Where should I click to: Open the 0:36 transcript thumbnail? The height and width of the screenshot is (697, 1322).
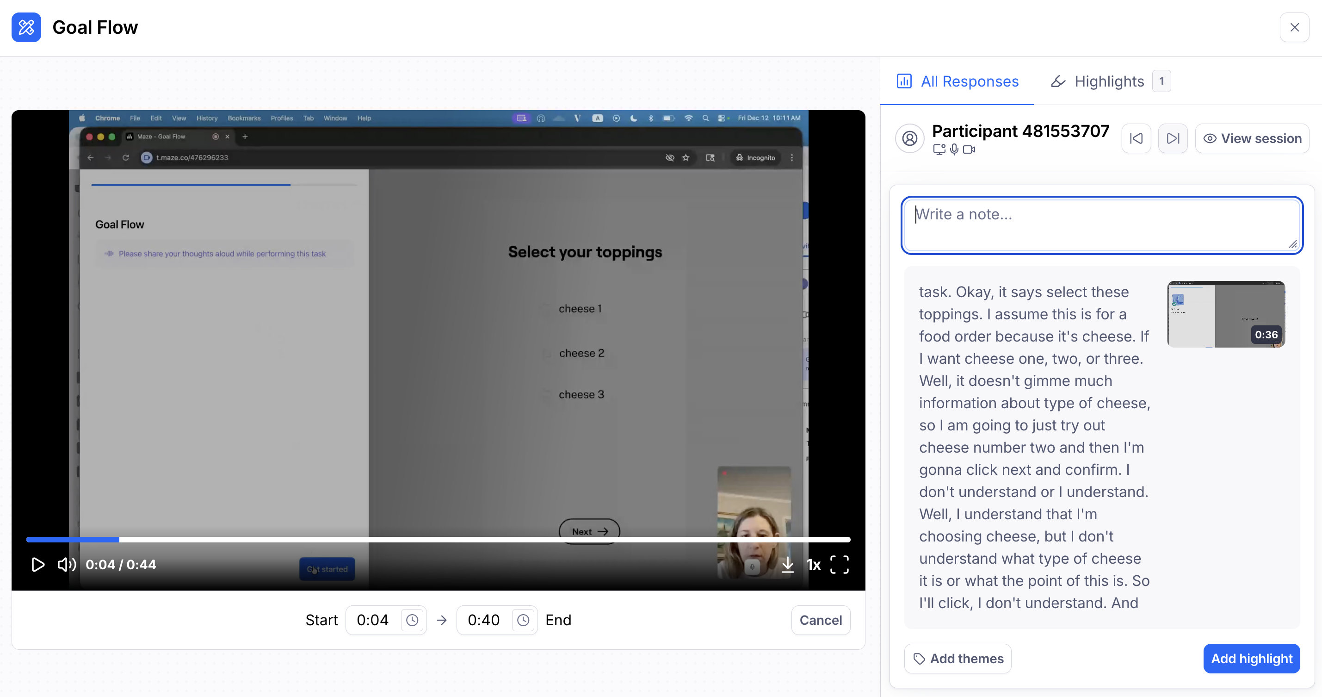[x=1225, y=314]
